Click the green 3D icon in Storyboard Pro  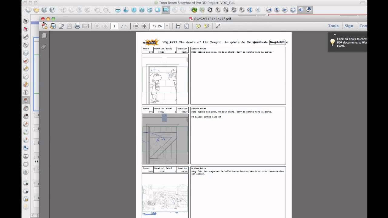194,10
